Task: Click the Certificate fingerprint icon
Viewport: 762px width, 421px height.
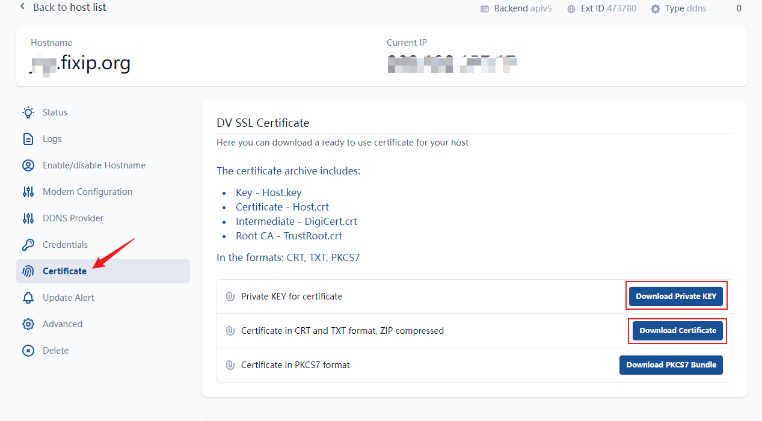Action: [x=28, y=271]
